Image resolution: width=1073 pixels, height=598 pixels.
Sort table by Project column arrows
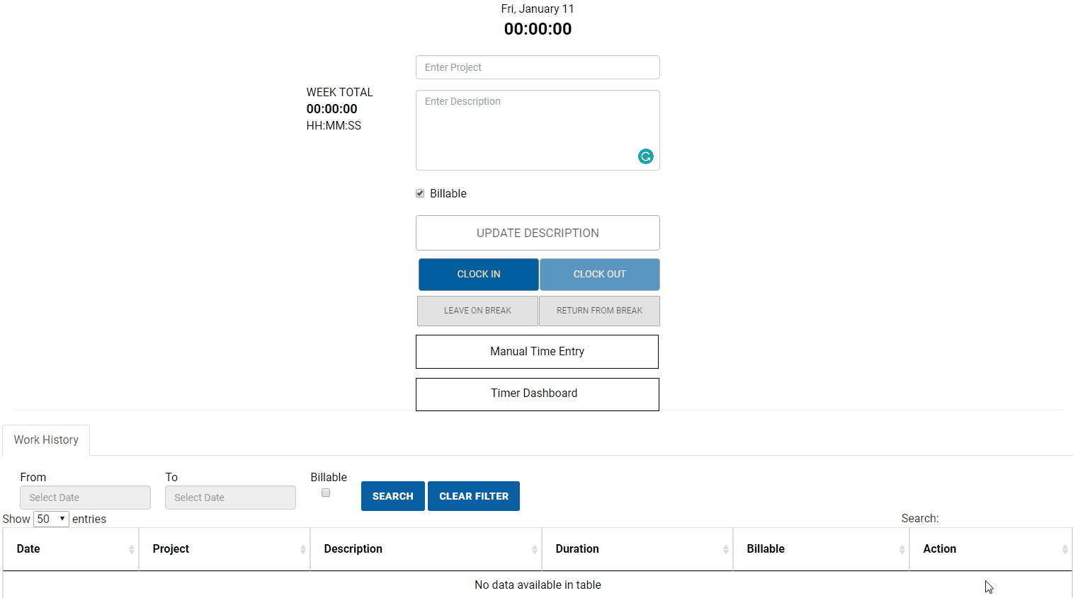tap(303, 549)
